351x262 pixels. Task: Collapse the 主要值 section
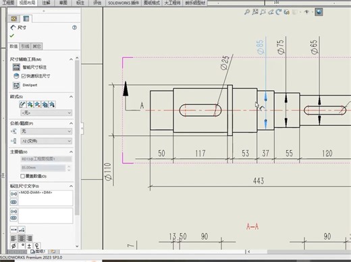tap(71, 152)
